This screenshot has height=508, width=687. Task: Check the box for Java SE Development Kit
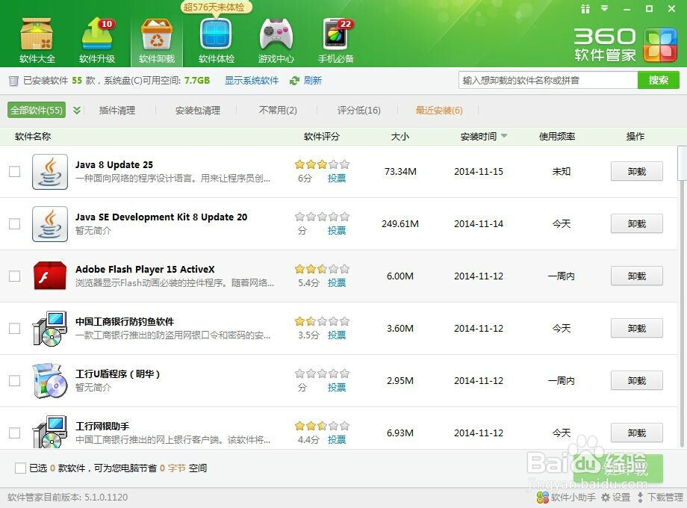(x=14, y=223)
